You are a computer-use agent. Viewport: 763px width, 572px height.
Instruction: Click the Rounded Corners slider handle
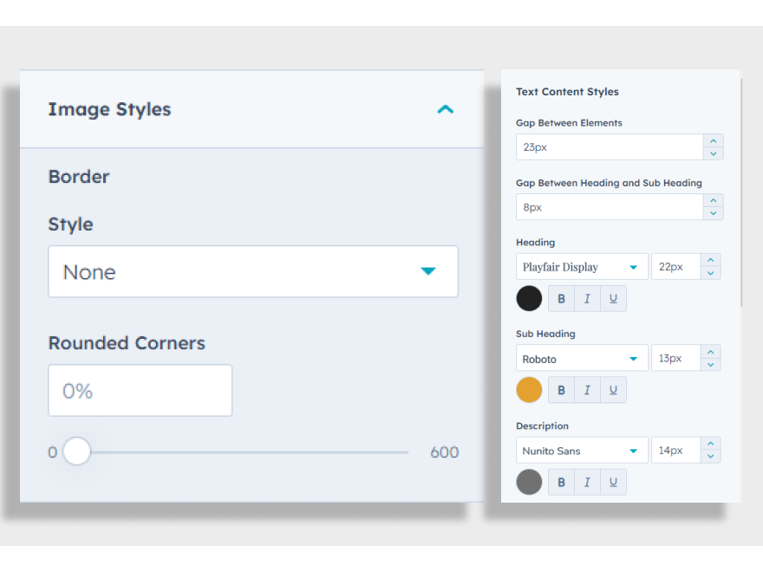pos(76,452)
